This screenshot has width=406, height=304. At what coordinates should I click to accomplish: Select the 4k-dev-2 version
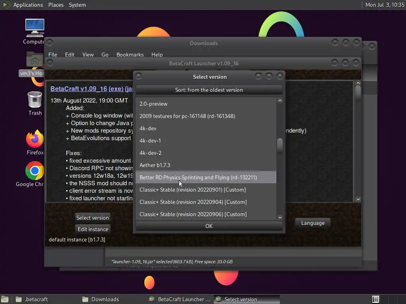click(x=206, y=153)
